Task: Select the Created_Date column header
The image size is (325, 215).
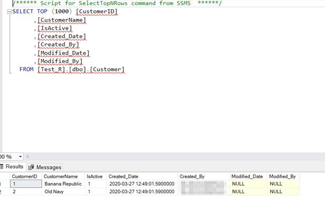Action: (123, 176)
